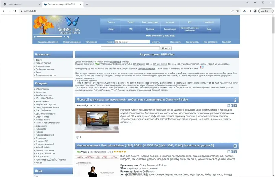Screen dimensions: 275x177
Task: Open 'Поиск по форуму' menu item
Action: pos(150,22)
